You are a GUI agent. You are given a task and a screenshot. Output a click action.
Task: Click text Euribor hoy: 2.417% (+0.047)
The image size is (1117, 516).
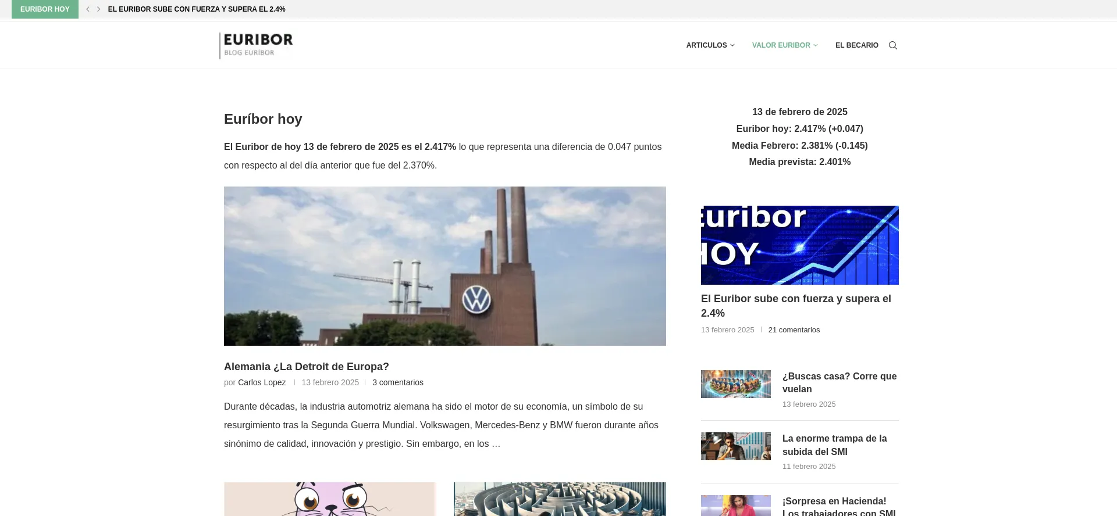pos(800,128)
